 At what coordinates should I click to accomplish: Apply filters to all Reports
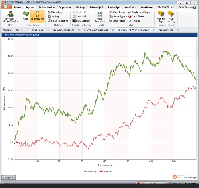[140, 12]
